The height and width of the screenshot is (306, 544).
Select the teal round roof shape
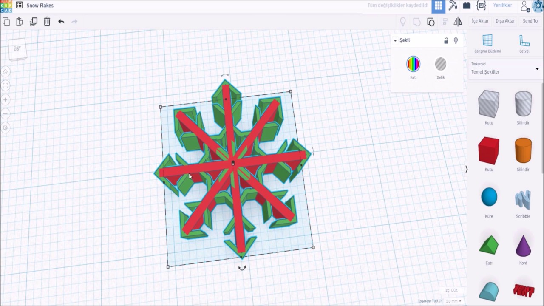point(489,292)
